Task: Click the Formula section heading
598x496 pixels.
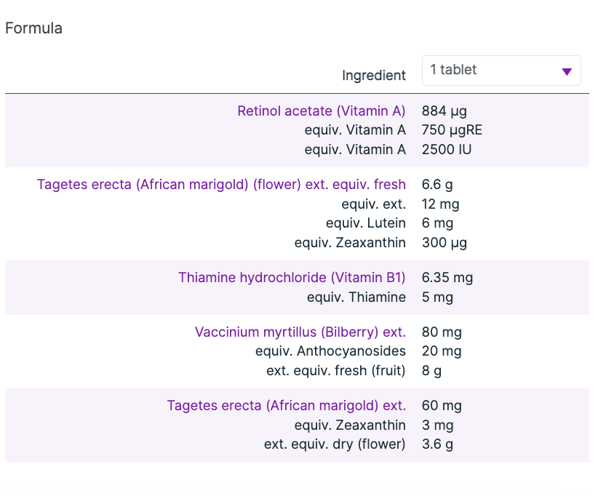Action: coord(33,28)
